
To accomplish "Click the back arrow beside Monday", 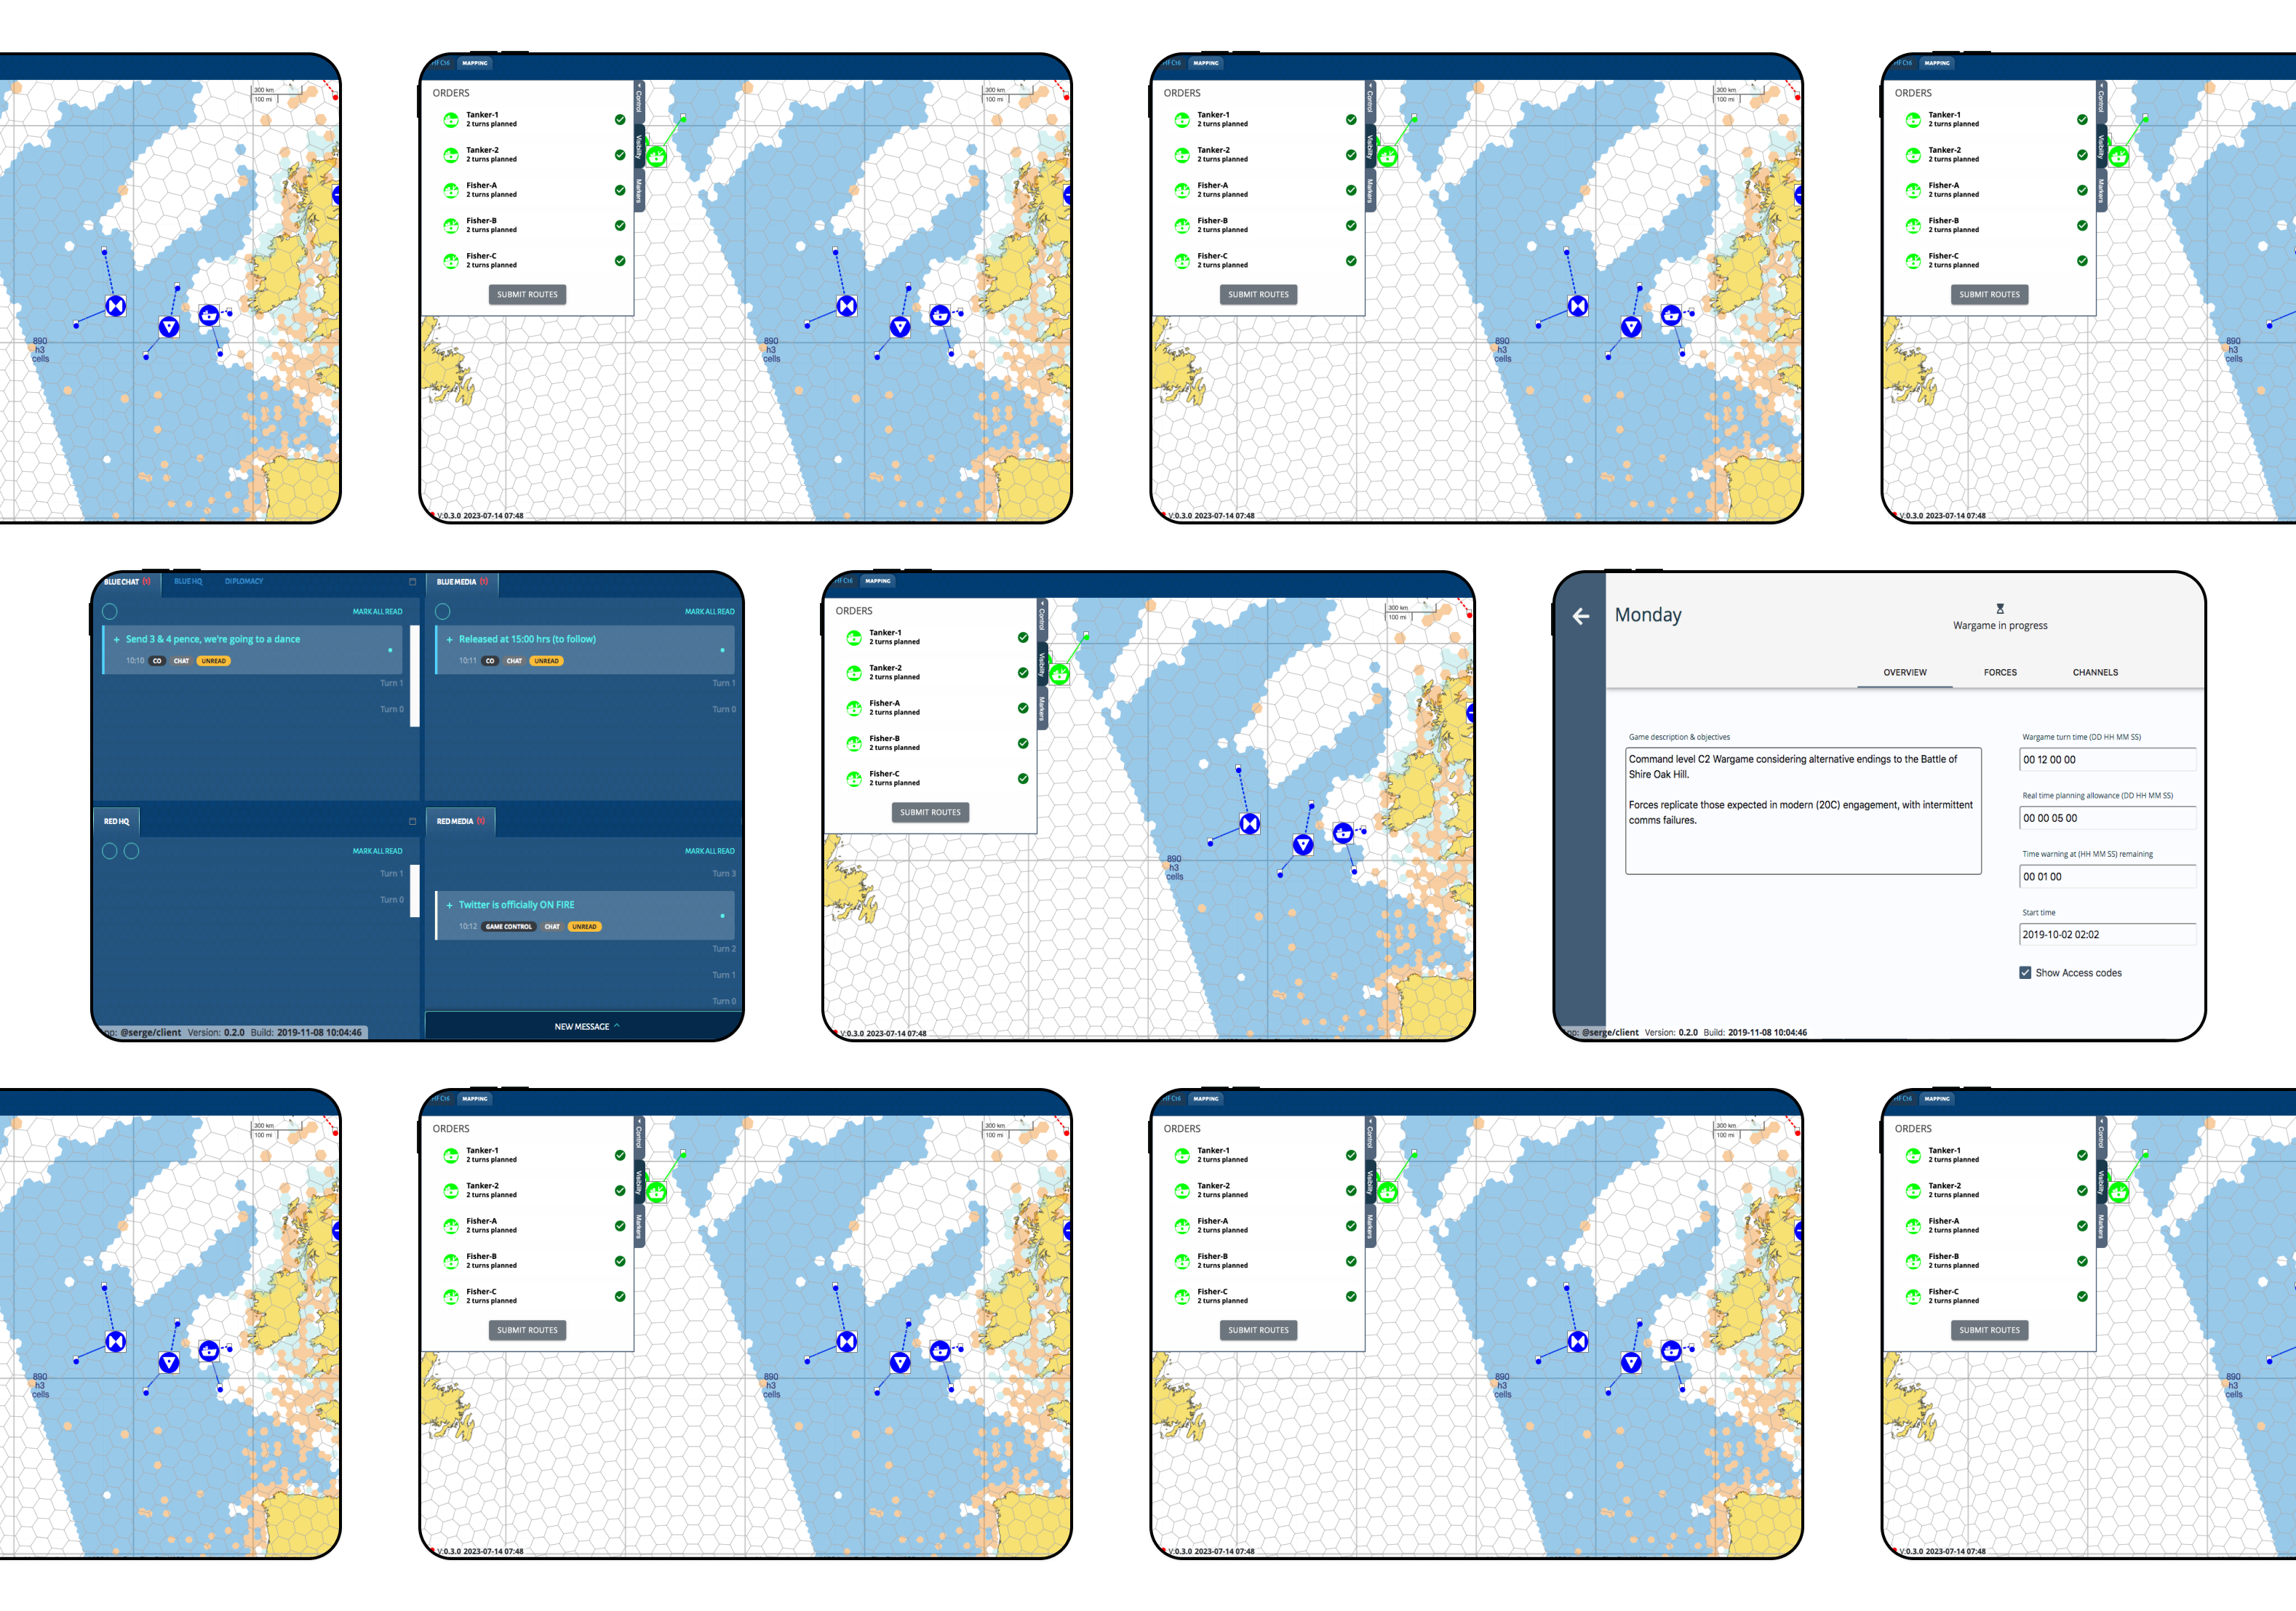I will (1581, 616).
